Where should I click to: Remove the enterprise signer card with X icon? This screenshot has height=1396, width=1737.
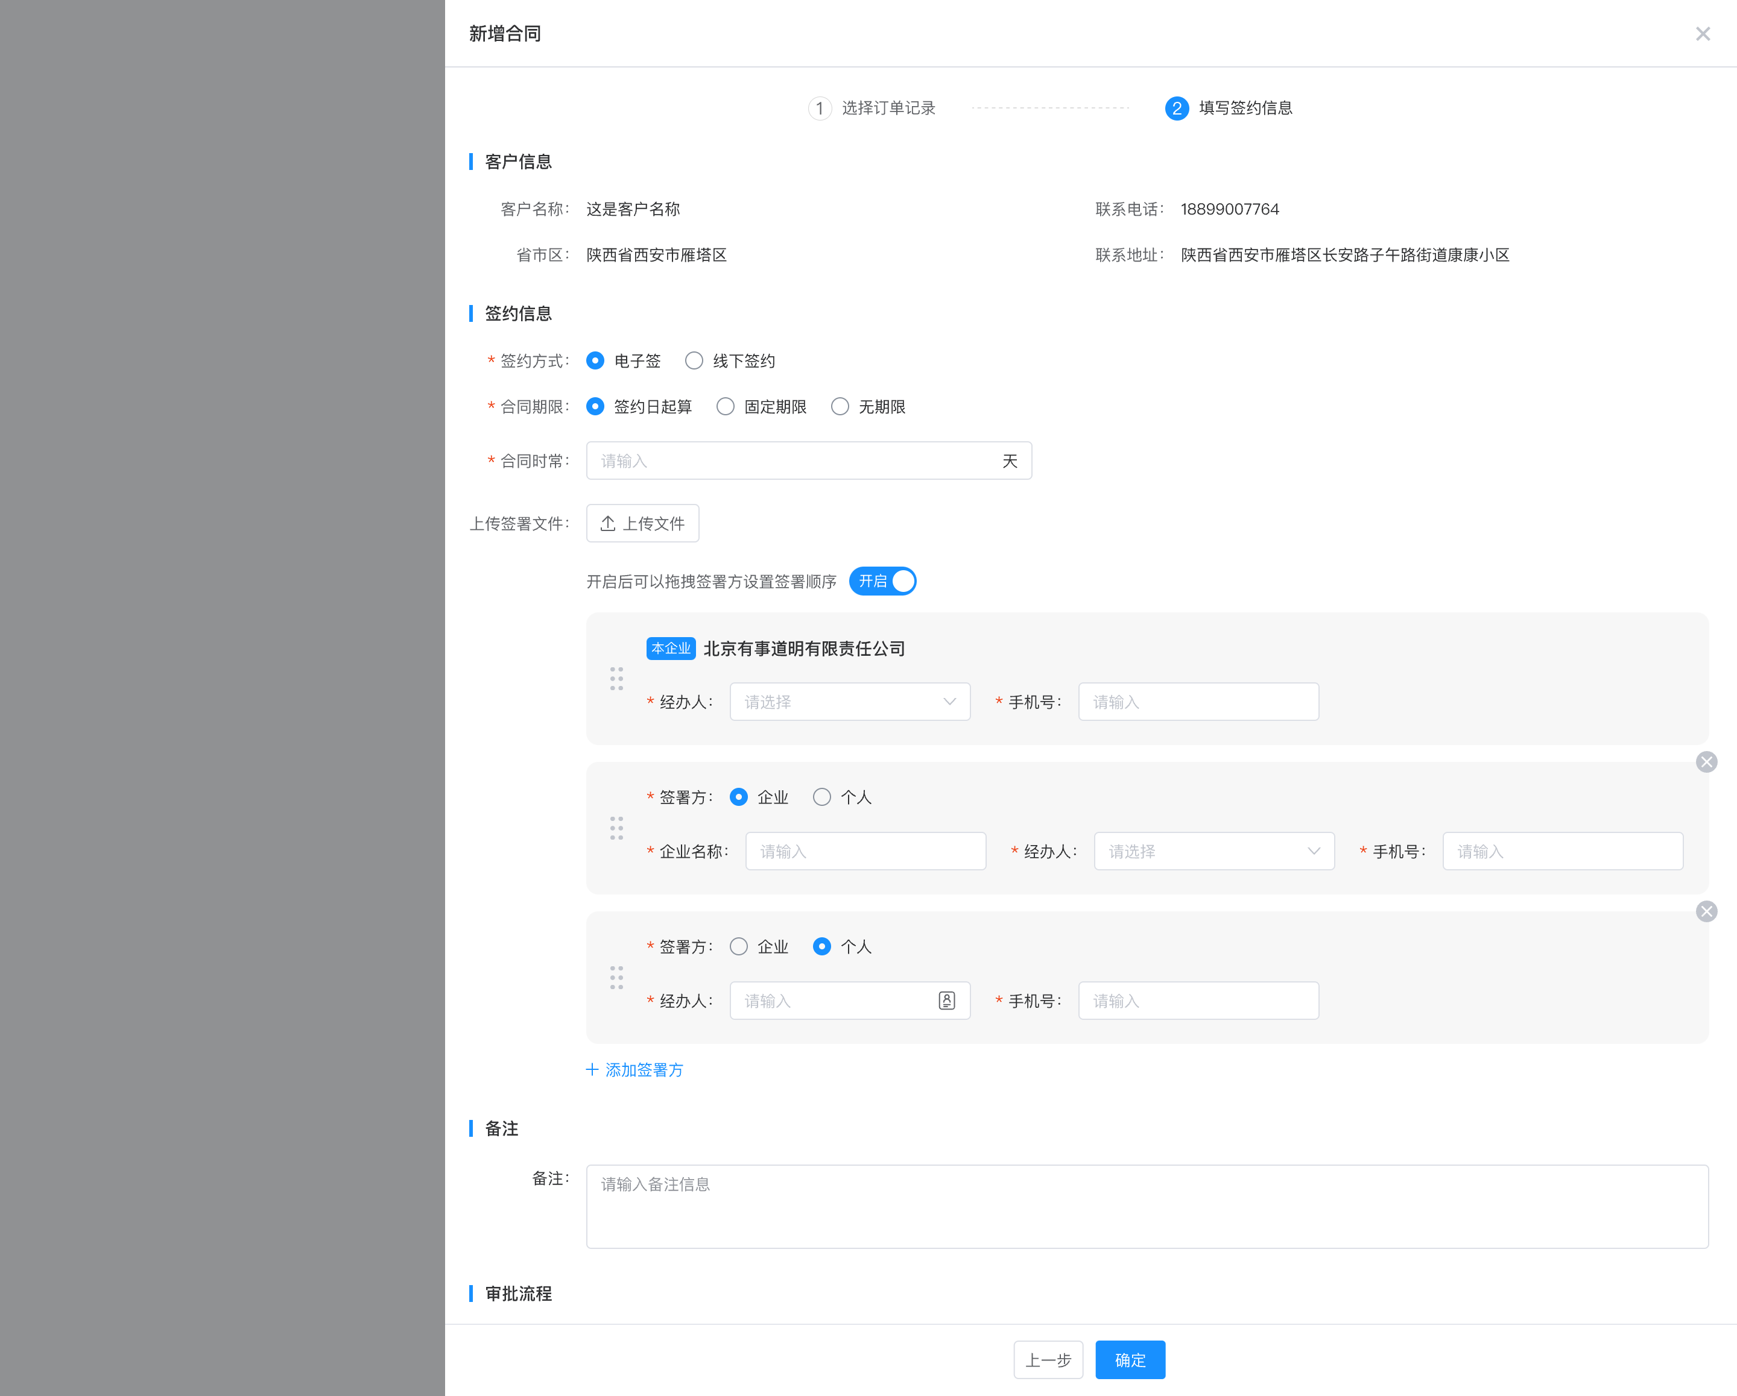point(1706,762)
